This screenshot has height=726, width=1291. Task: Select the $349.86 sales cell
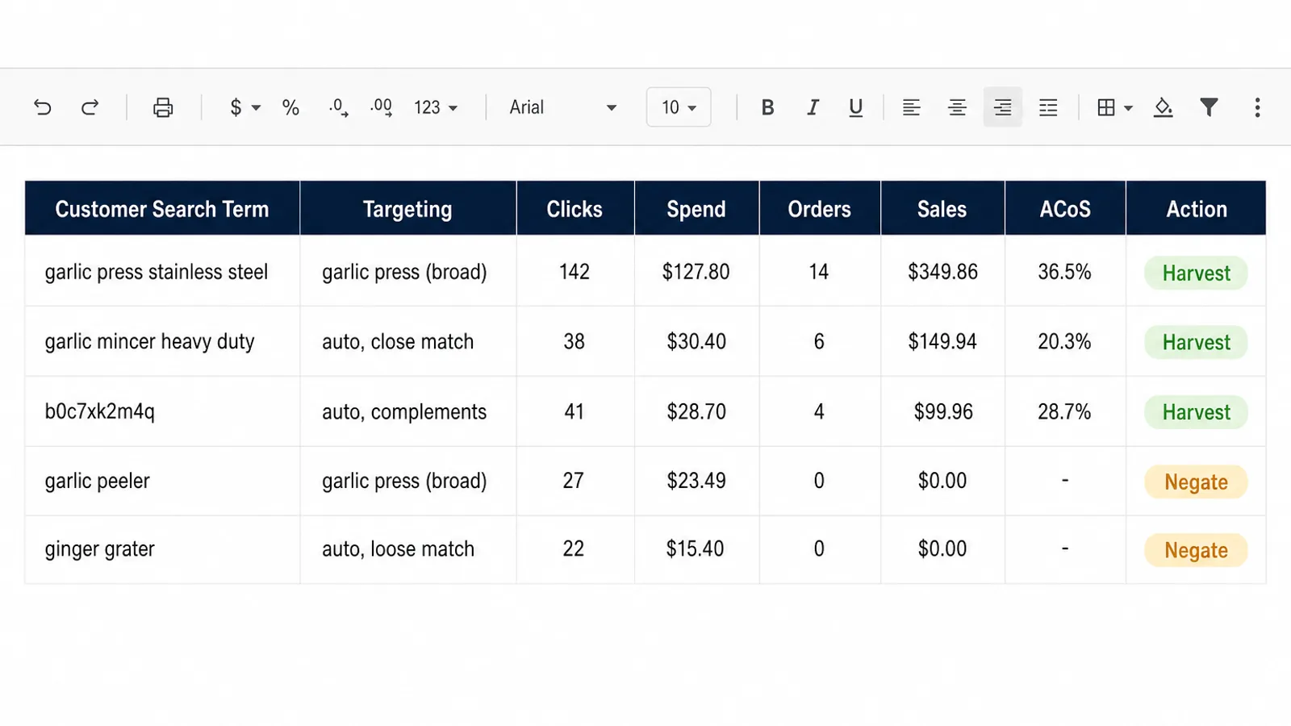(942, 271)
